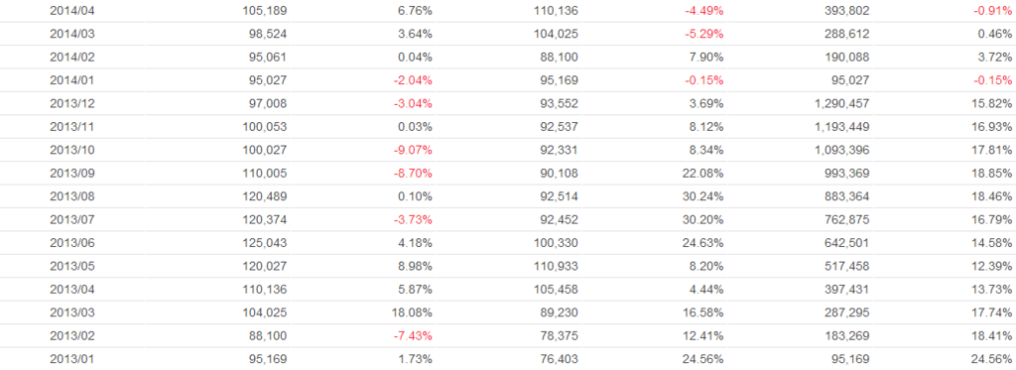Select the 2014/03 row date
The height and width of the screenshot is (370, 1016).
tap(71, 34)
